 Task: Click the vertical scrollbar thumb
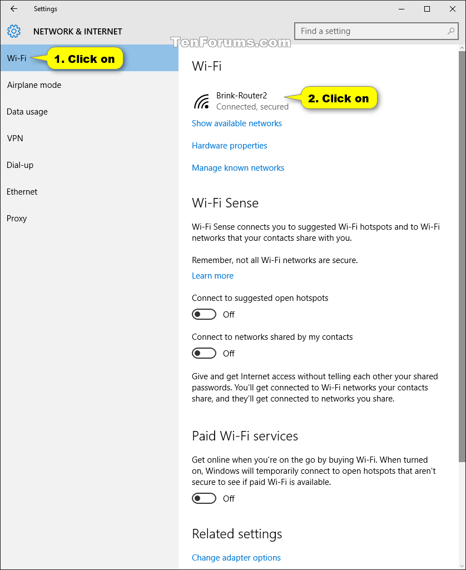click(x=462, y=257)
